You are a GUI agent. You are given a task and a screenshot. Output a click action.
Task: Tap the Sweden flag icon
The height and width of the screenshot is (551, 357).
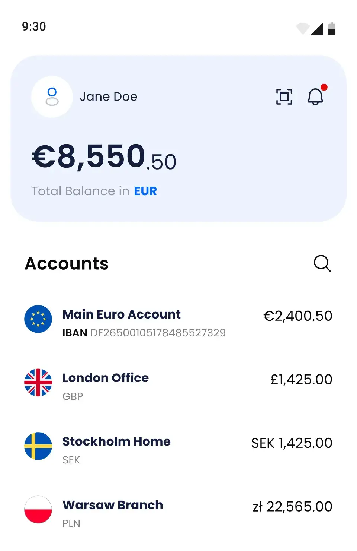[x=38, y=446]
